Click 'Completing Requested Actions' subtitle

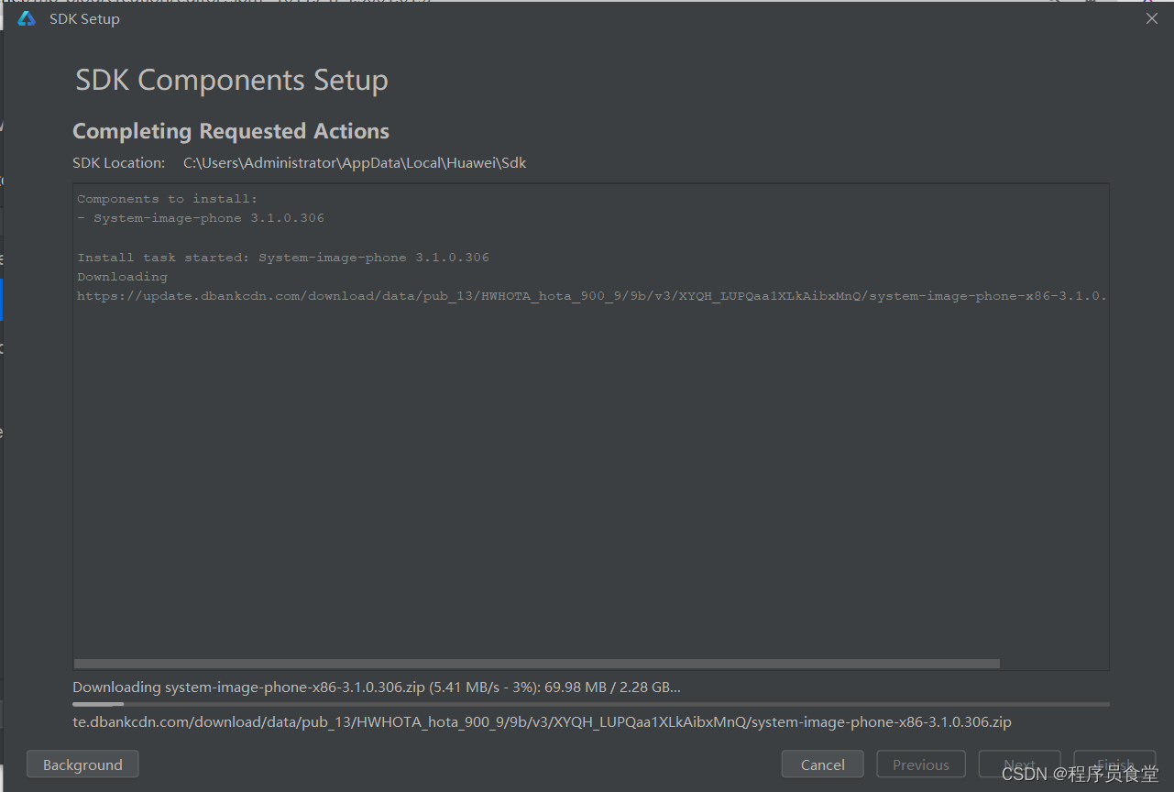coord(231,131)
